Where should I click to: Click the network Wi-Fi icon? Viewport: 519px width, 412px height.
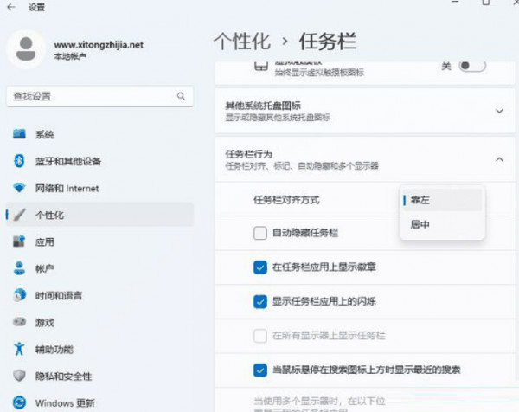[x=19, y=188]
